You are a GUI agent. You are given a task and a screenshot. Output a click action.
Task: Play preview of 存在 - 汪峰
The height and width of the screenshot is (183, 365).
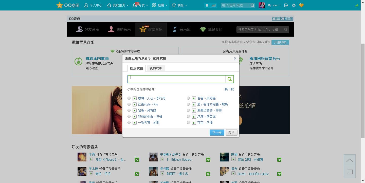194,123
